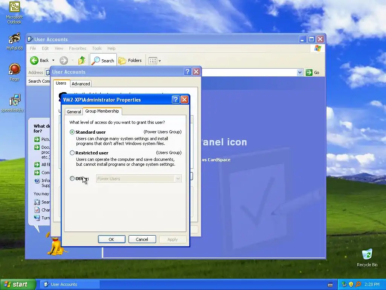
Task: Open the Views toolbar icon
Action: point(153,61)
